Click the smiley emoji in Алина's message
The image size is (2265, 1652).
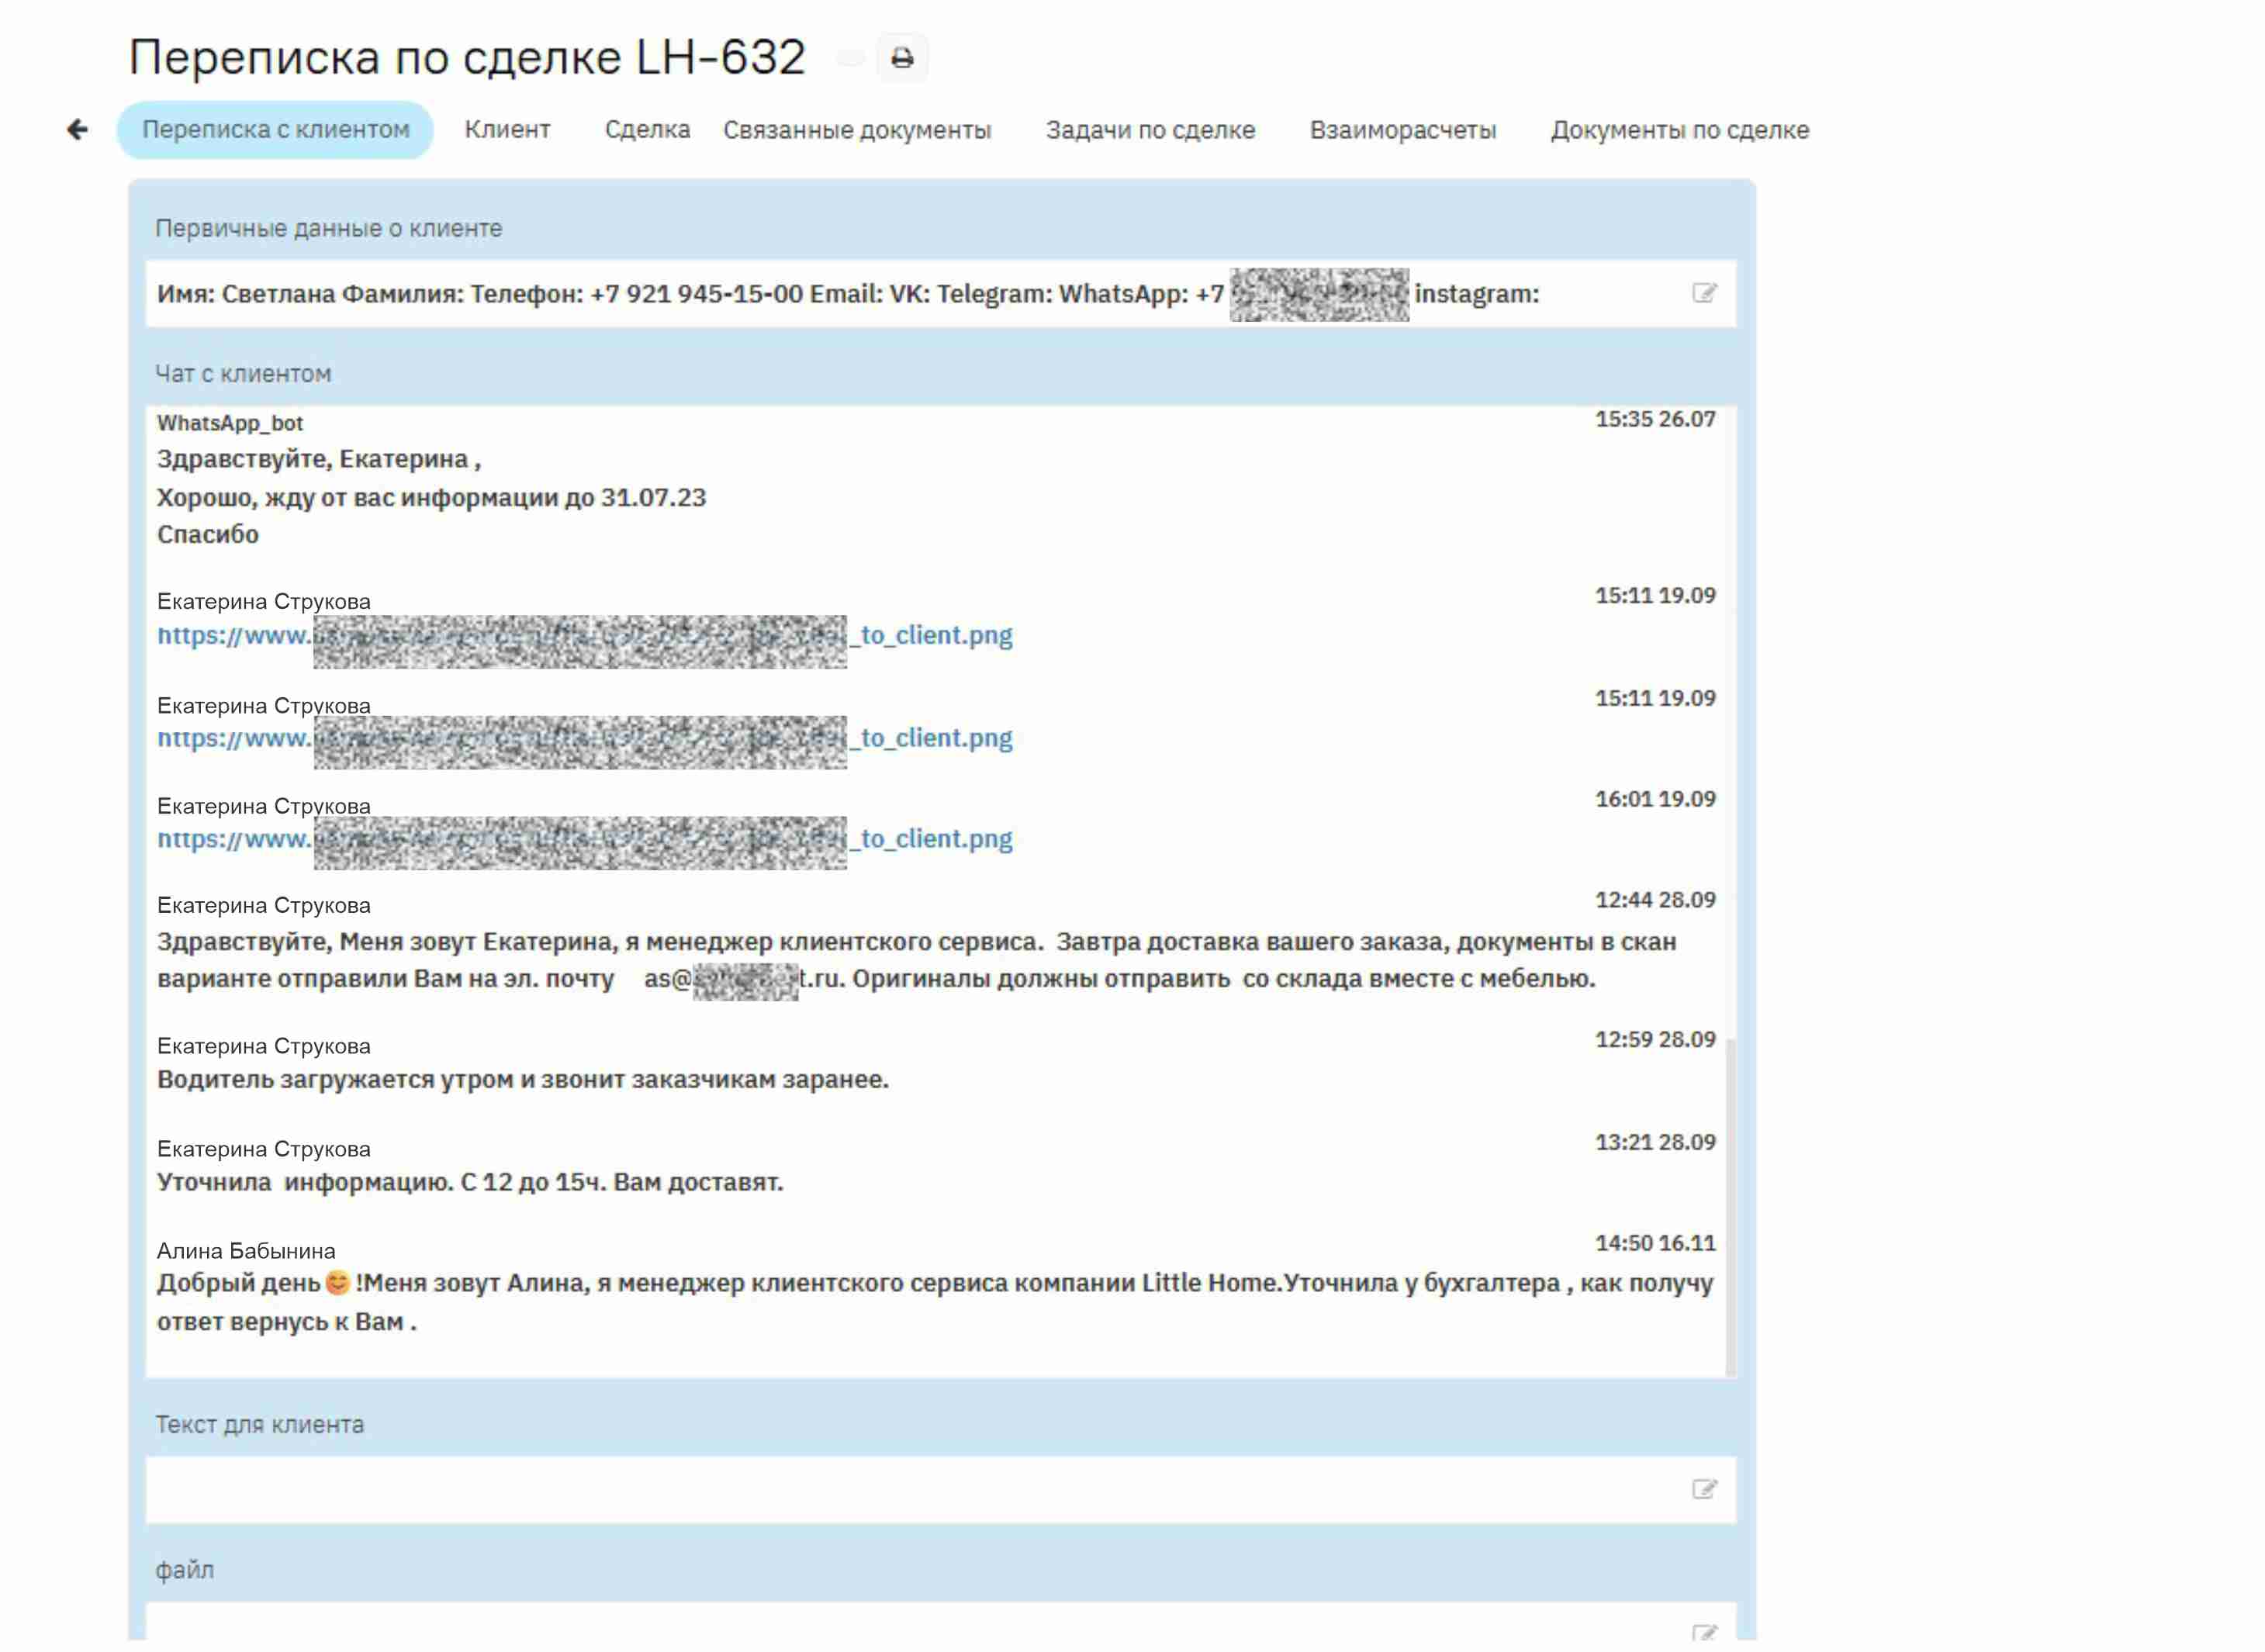click(x=338, y=1283)
